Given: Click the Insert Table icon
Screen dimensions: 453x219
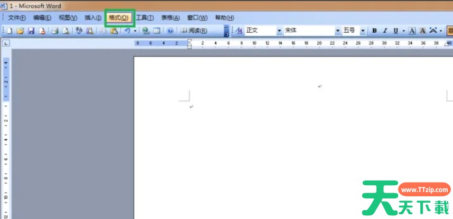Looking at the screenshot, I should point(157,31).
